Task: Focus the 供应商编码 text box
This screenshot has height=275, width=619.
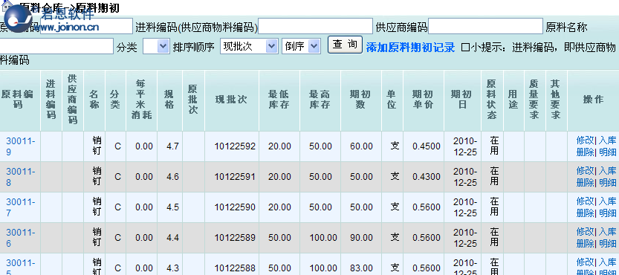Action: (485, 27)
